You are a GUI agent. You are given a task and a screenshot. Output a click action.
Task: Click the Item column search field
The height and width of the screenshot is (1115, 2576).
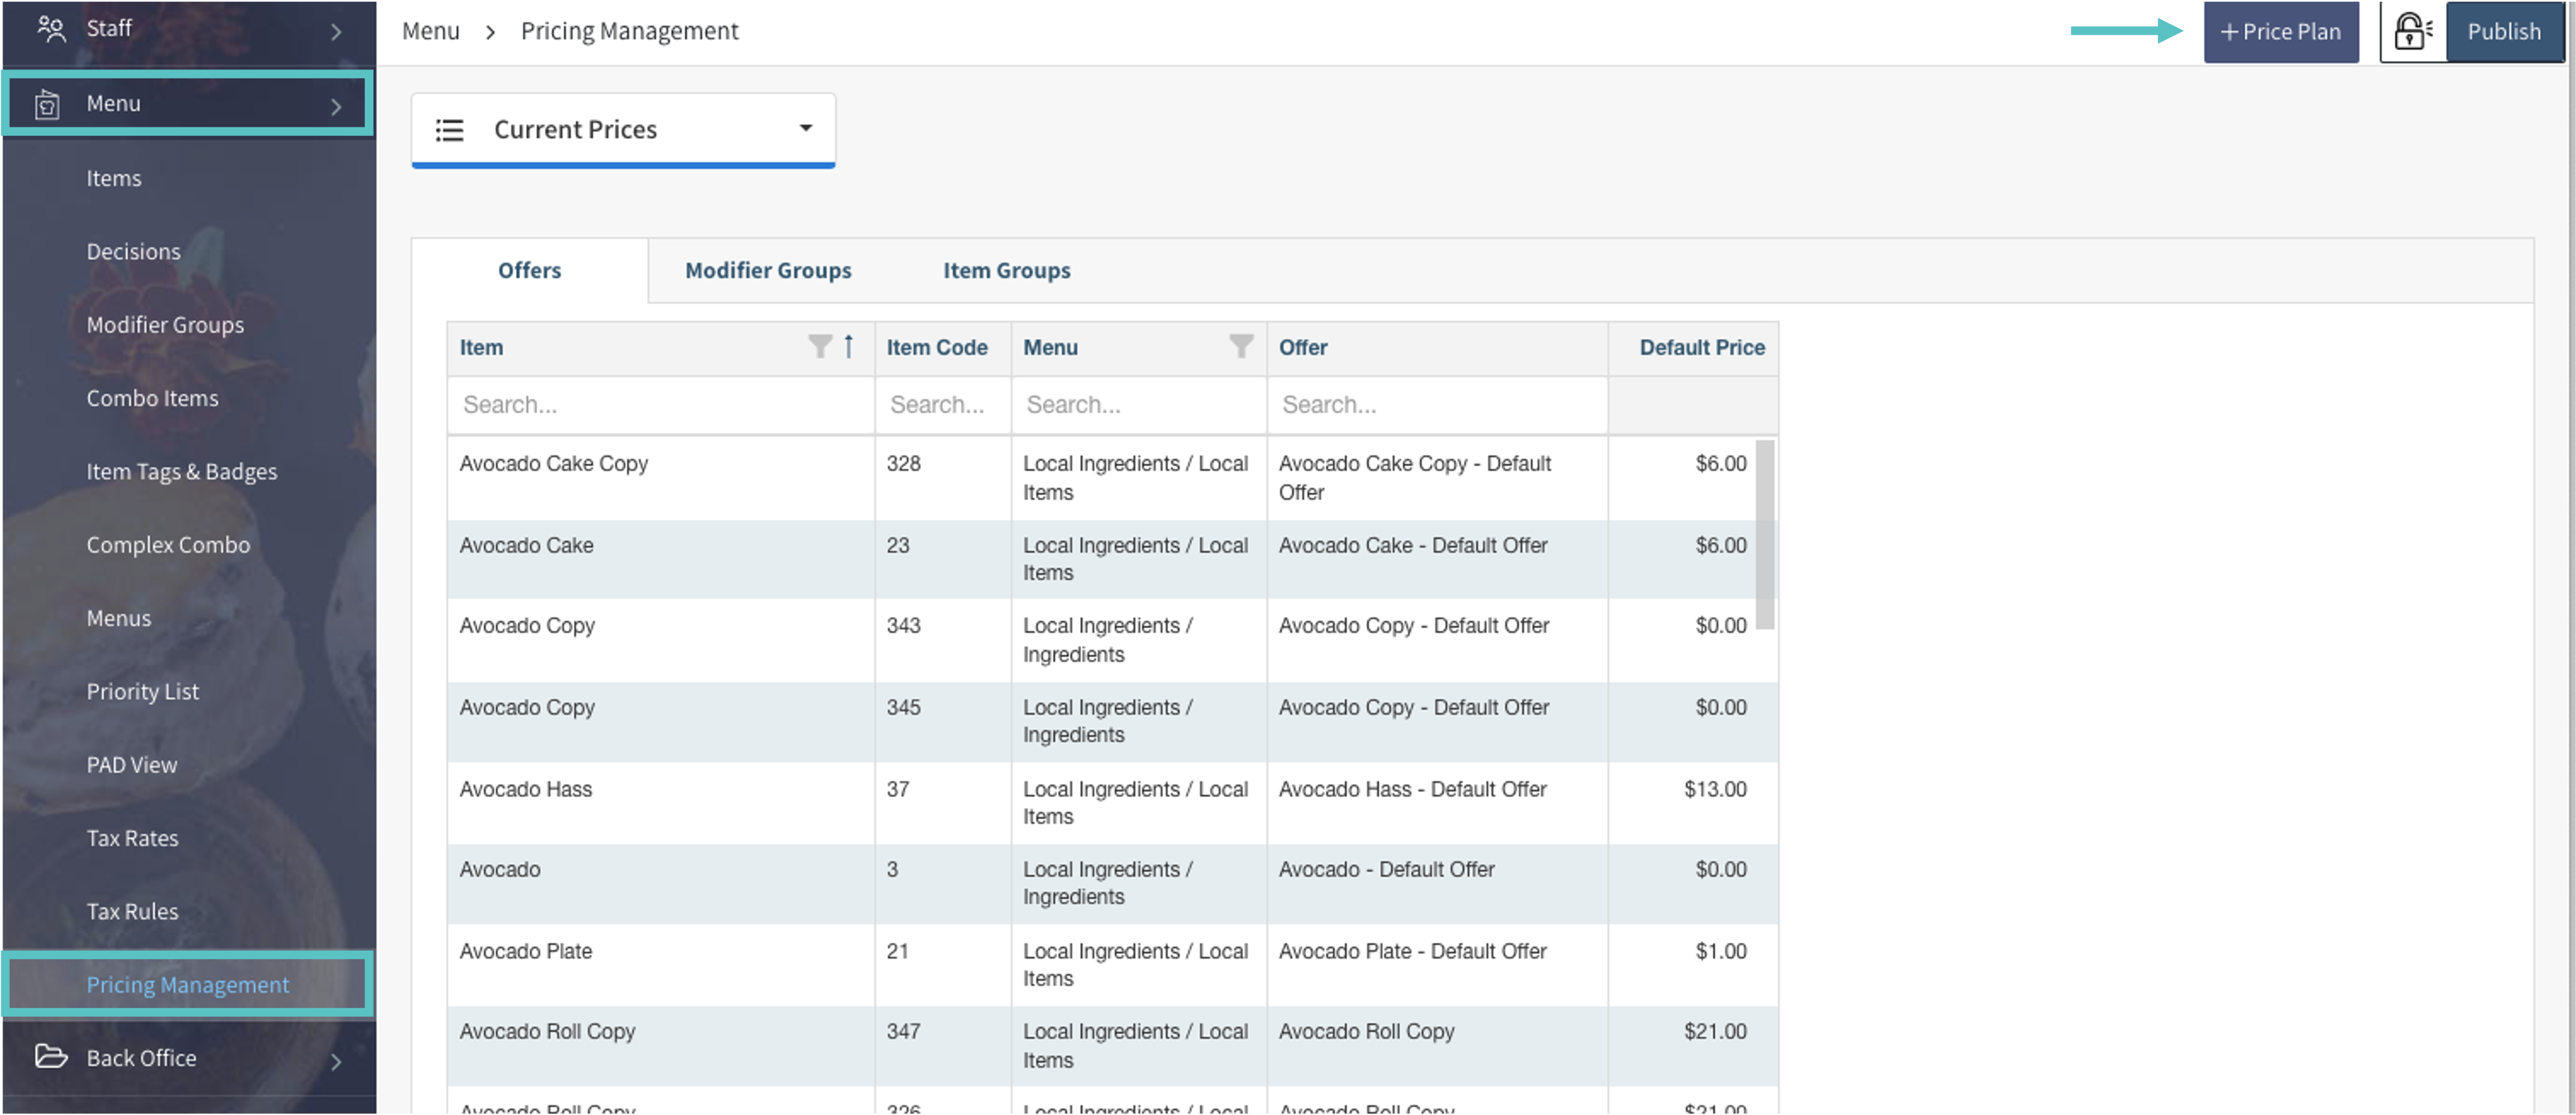(660, 405)
